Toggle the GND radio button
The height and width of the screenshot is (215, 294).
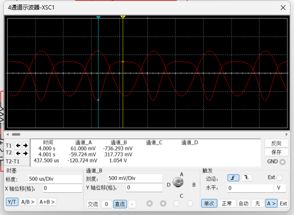coord(283,162)
